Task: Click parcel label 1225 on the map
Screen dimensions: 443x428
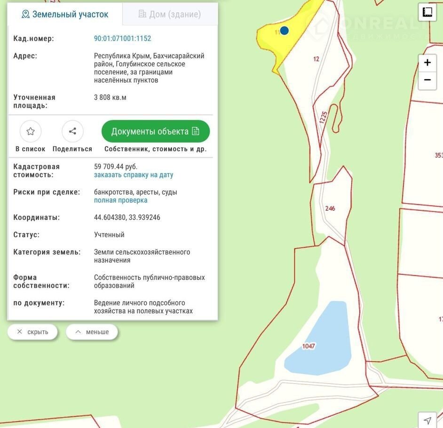Action: coord(323,117)
